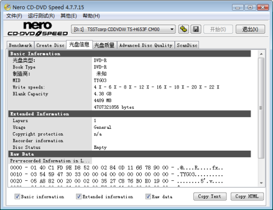The height and width of the screenshot is (210, 273).
Task: Click the vertical scrollbar thumb
Action: tap(261, 108)
